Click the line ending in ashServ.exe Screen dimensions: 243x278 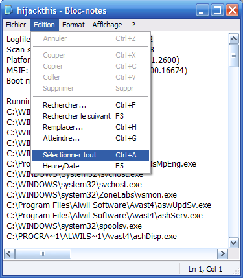tap(104, 216)
